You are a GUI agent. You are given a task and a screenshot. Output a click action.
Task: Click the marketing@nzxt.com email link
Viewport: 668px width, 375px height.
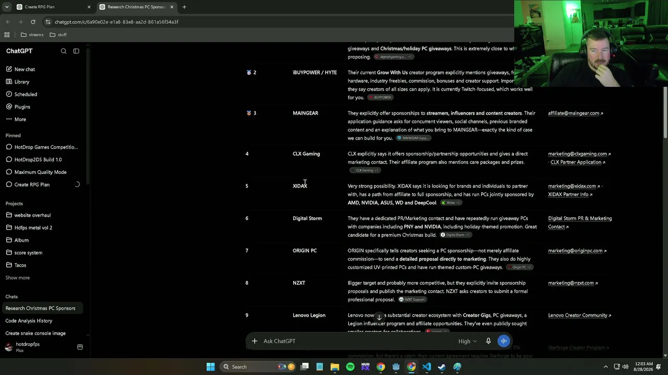tap(573, 283)
